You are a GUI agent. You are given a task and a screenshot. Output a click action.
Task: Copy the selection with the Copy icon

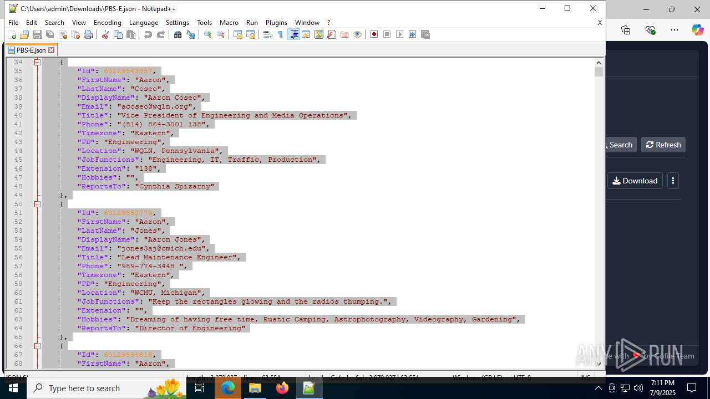[x=118, y=34]
